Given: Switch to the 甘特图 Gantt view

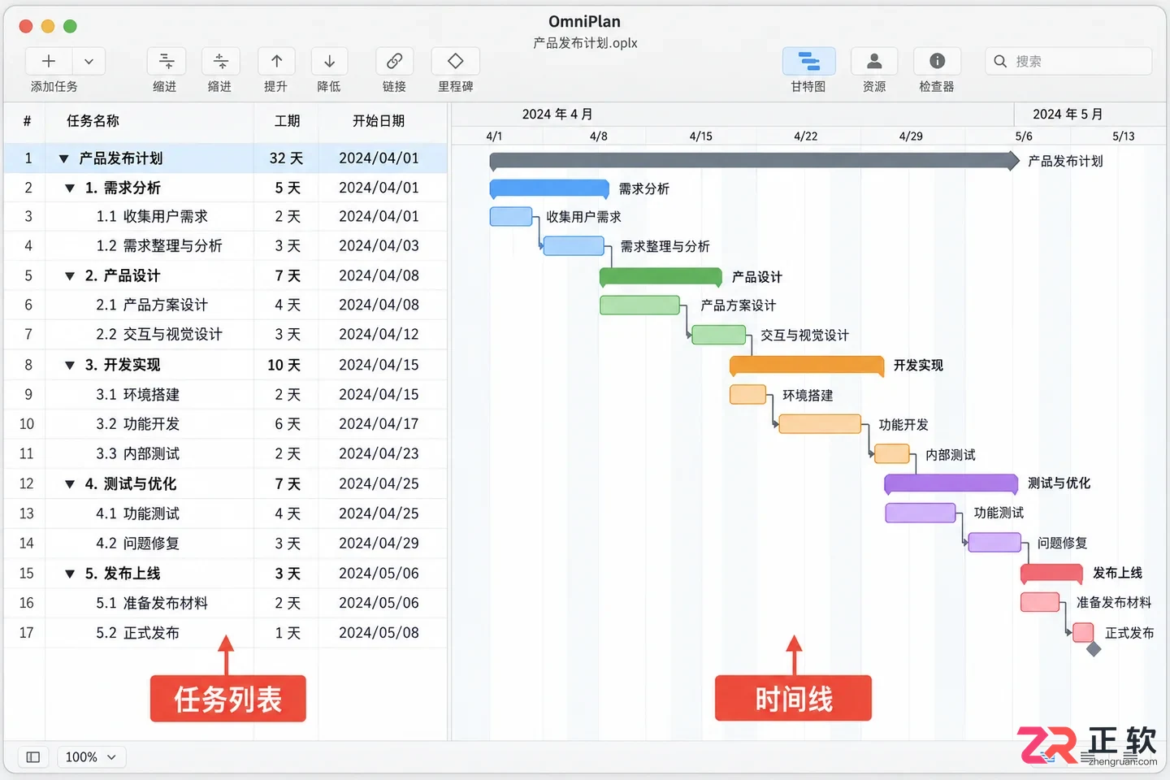Looking at the screenshot, I should coord(808,61).
